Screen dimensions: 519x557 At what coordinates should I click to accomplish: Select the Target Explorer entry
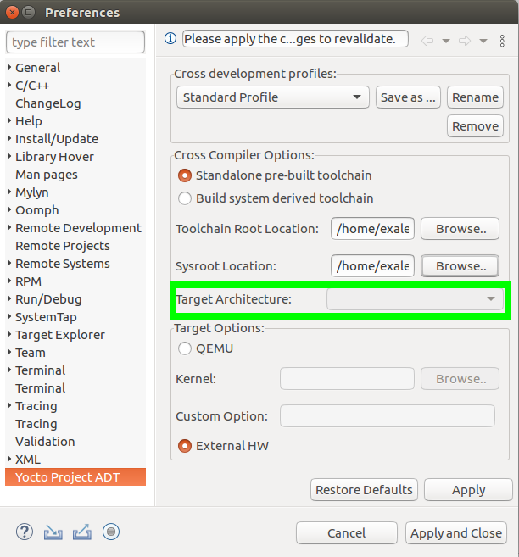click(x=60, y=335)
